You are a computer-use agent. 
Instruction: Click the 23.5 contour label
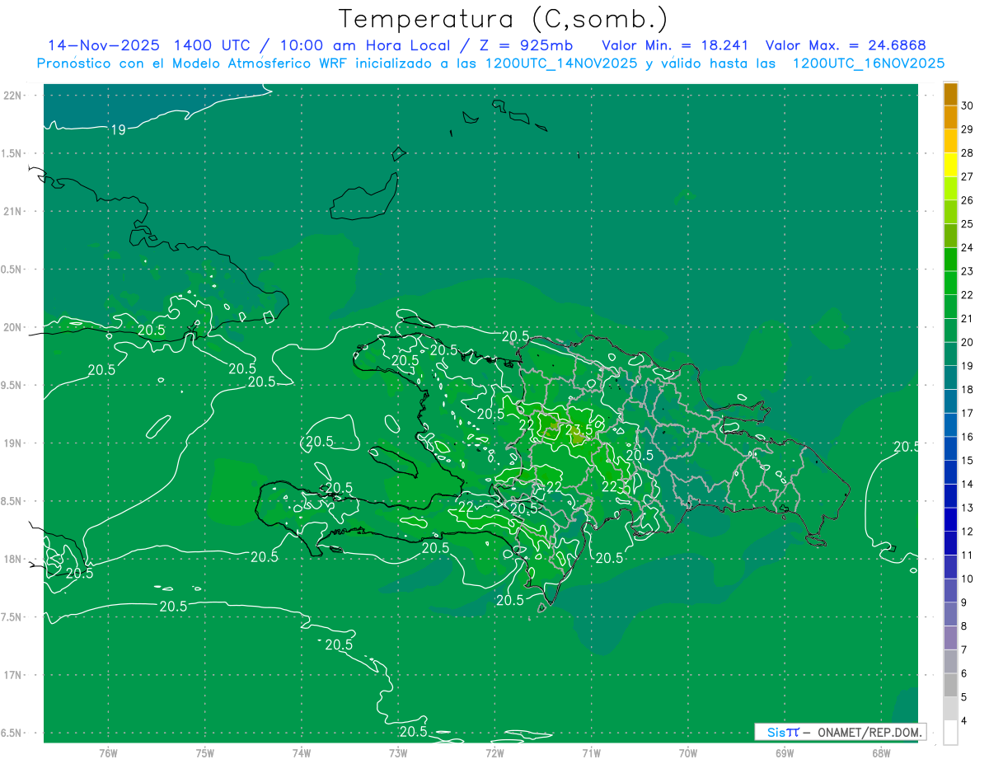click(x=579, y=429)
